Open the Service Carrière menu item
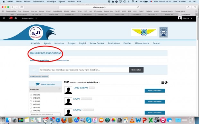Viewport: 199px width, 124px height. click(97, 43)
